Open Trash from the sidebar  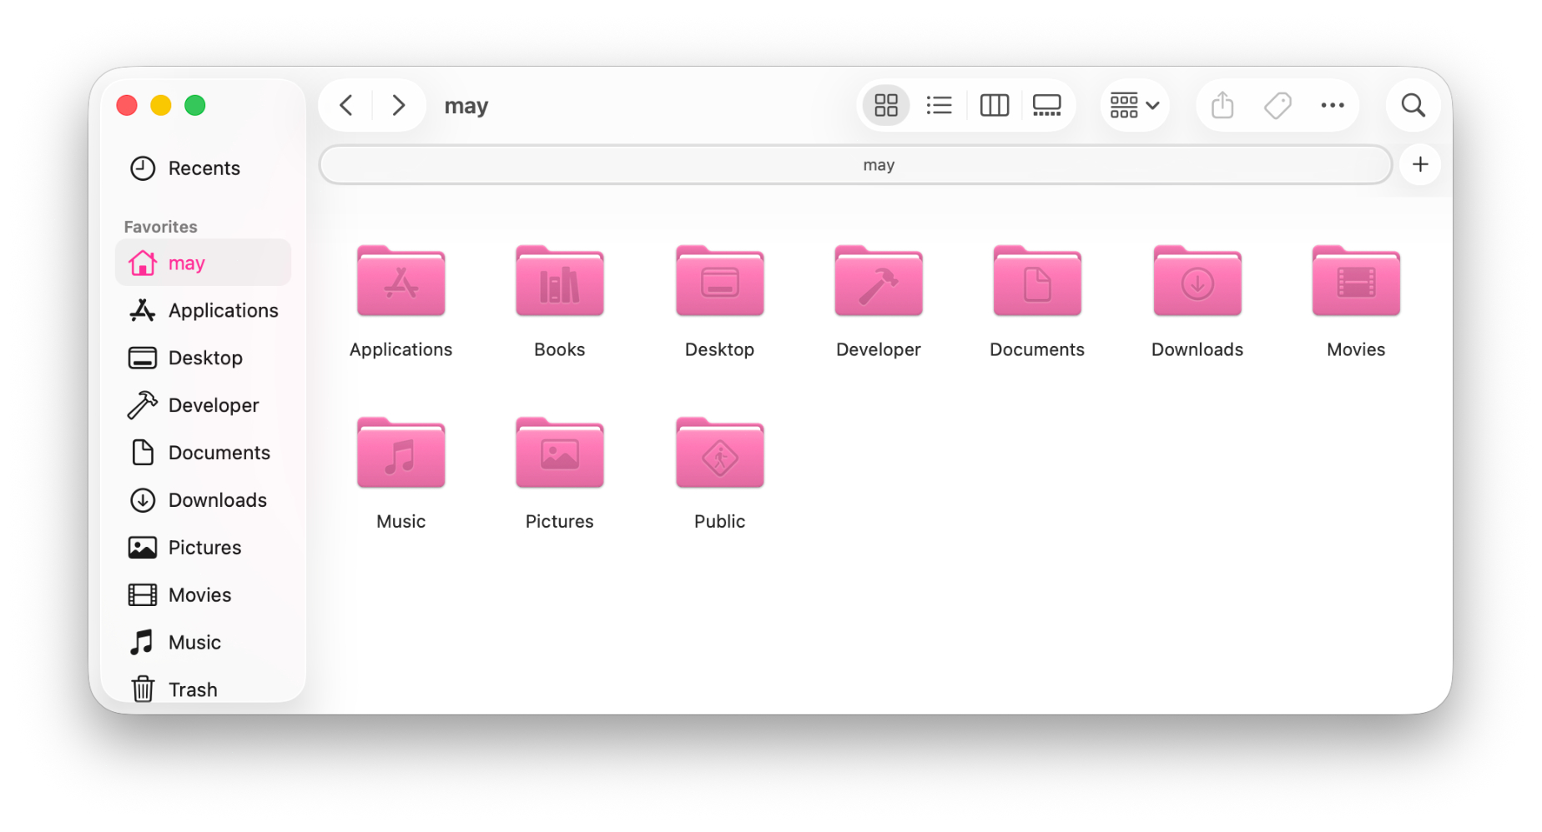[x=192, y=689]
